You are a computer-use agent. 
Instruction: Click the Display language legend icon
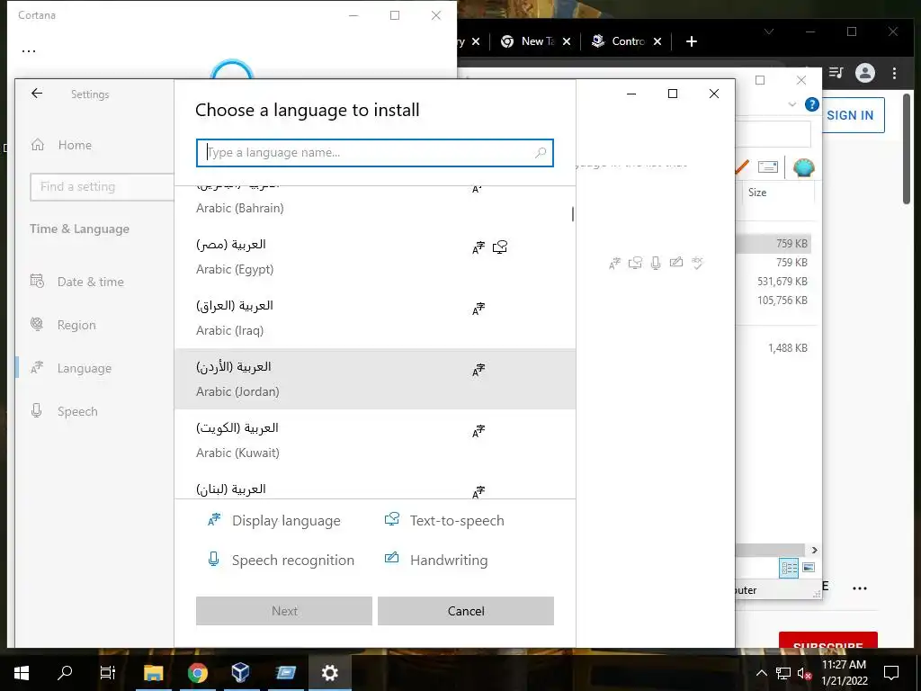(214, 519)
